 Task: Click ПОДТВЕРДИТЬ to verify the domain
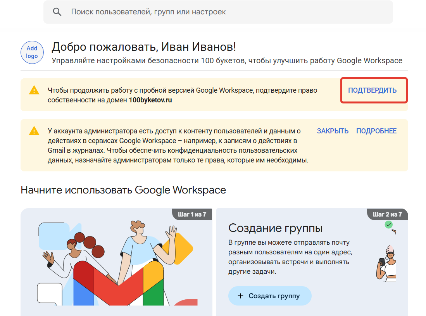pos(372,90)
